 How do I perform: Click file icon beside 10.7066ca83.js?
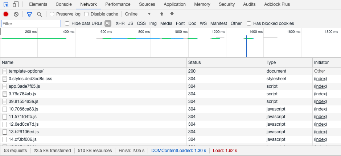click(5, 109)
